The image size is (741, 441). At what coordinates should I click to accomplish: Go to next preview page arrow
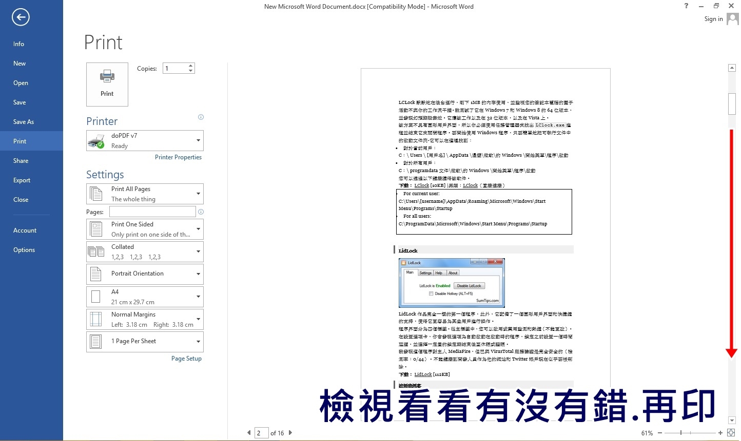coord(290,433)
